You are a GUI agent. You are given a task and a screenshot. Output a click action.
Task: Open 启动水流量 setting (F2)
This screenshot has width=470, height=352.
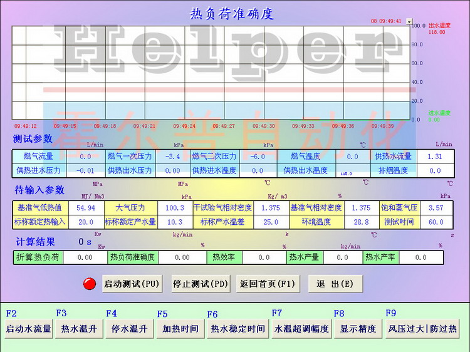[x=28, y=329]
